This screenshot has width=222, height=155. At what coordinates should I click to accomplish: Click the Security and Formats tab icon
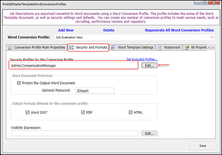[x=71, y=48]
